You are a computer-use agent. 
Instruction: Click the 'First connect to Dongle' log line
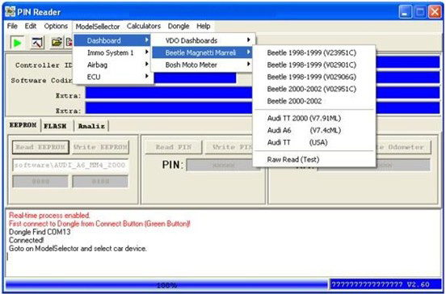(99, 224)
